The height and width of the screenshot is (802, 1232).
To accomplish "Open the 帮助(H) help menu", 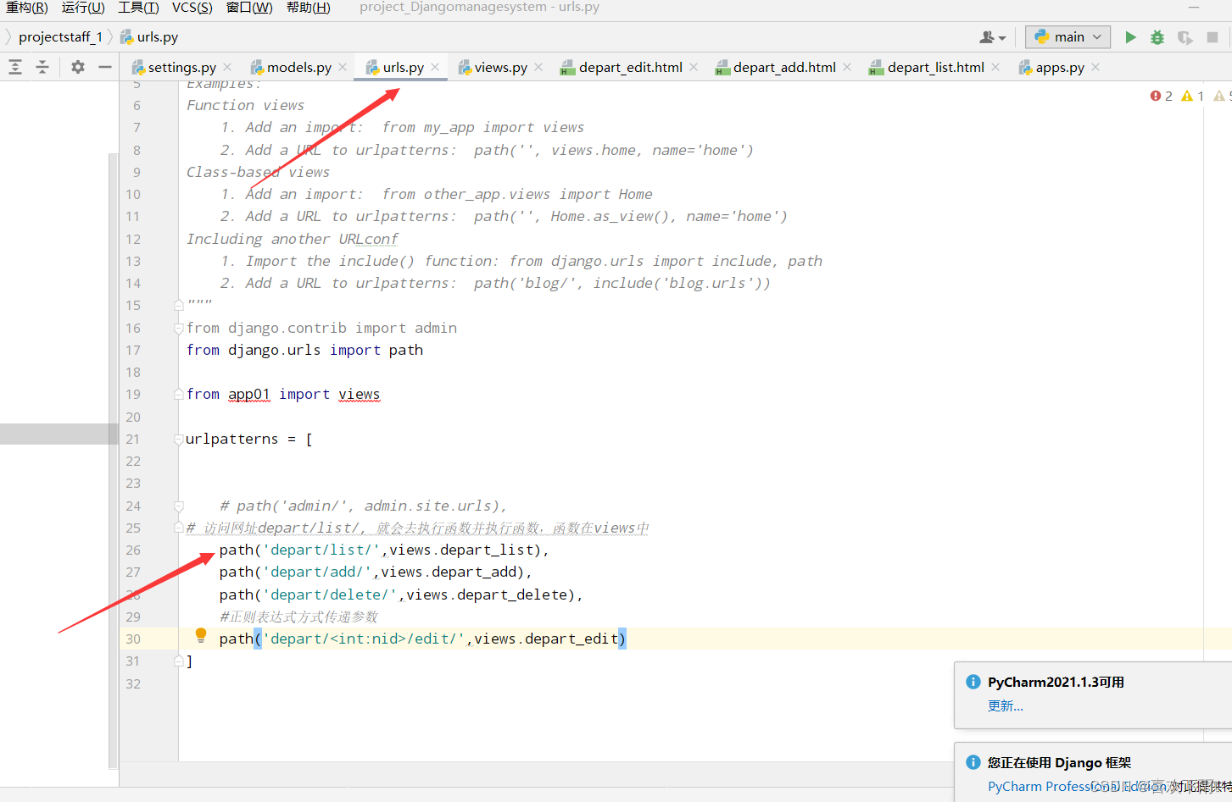I will 309,8.
